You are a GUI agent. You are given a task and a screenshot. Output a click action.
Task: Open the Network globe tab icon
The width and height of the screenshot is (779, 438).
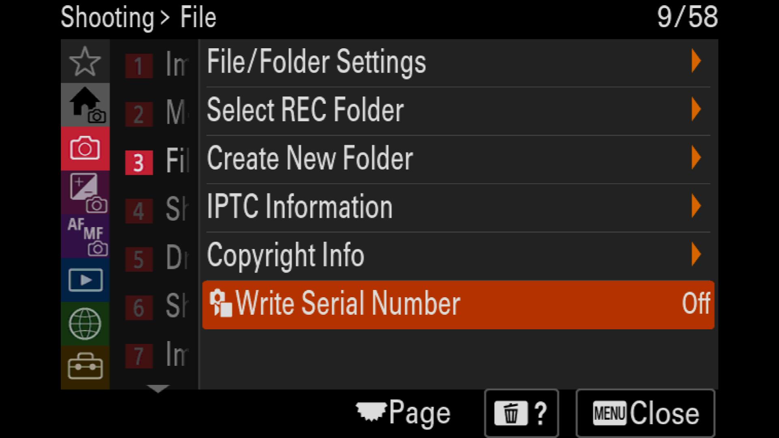(85, 324)
